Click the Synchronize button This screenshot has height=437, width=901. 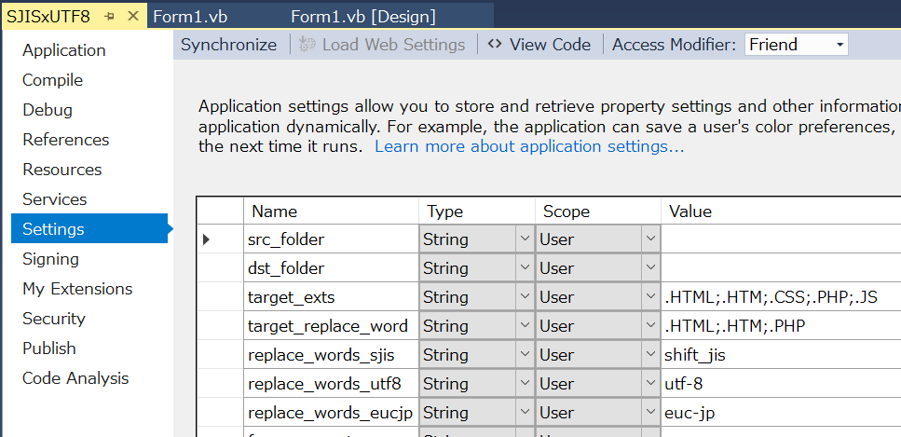(x=228, y=45)
